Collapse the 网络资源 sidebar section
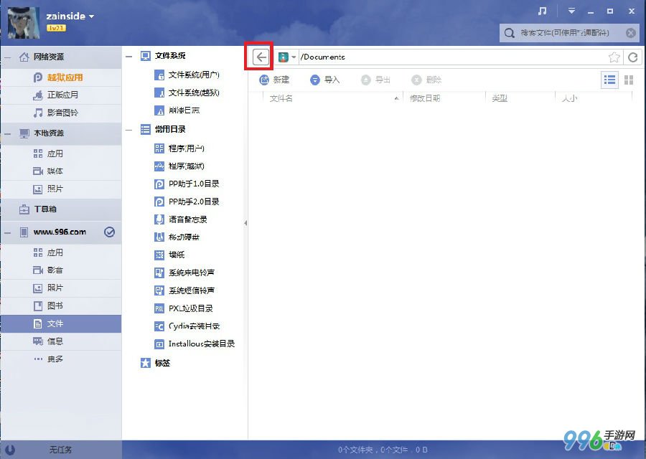Screen dimensions: 646x459 pyautogui.click(x=7, y=57)
